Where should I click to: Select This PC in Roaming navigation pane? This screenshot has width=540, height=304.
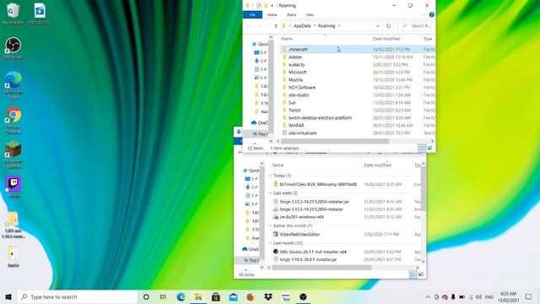pyautogui.click(x=259, y=133)
